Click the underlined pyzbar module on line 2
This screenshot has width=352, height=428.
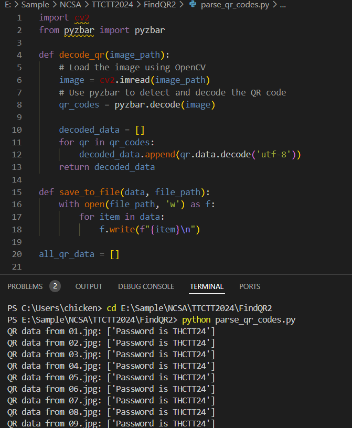point(79,30)
